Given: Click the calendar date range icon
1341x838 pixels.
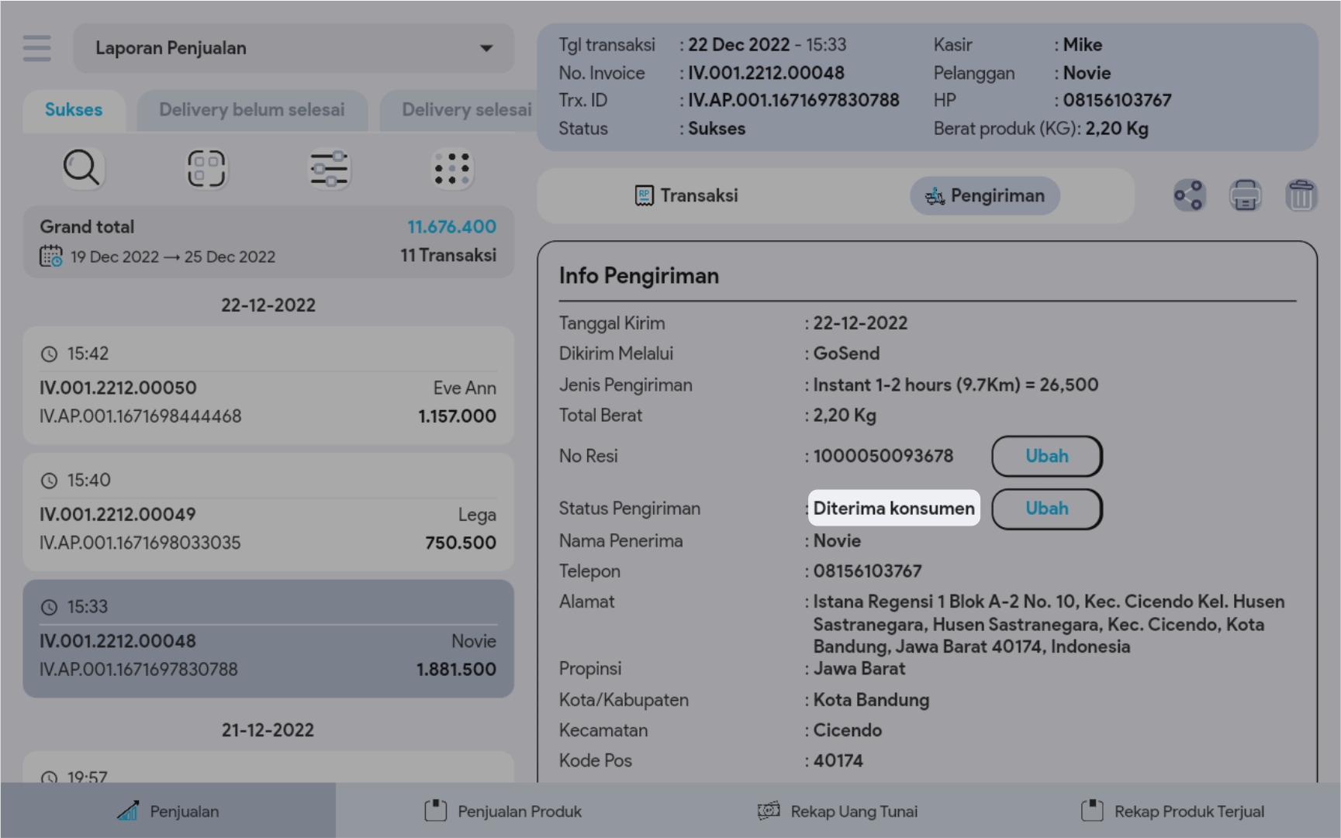Looking at the screenshot, I should (x=51, y=256).
